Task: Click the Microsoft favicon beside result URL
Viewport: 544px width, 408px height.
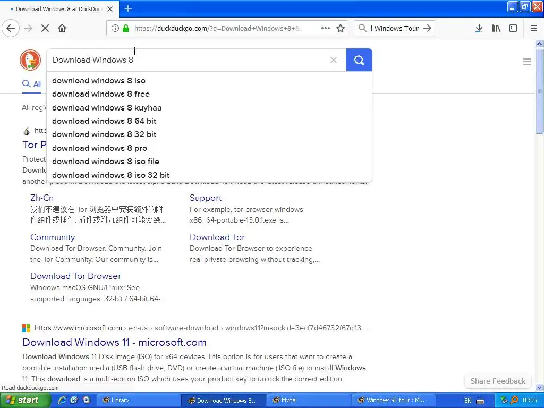Action: point(27,328)
